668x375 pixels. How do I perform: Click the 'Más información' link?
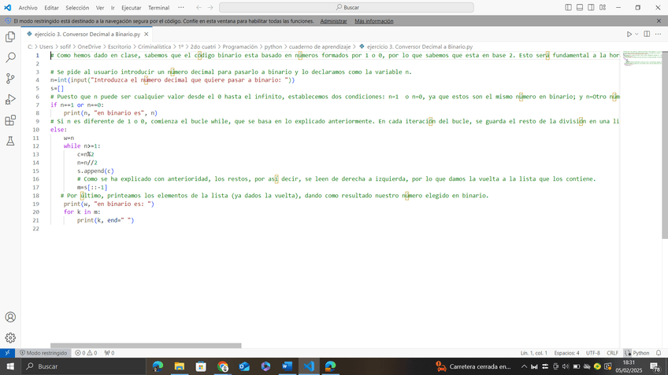click(373, 21)
